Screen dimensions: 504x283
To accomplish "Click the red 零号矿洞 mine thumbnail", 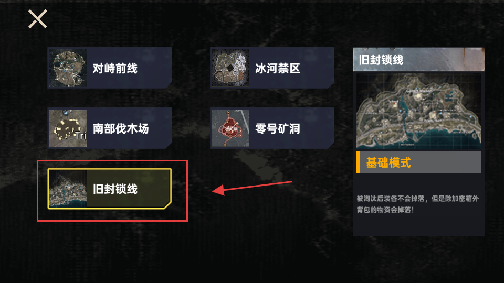I will [230, 128].
